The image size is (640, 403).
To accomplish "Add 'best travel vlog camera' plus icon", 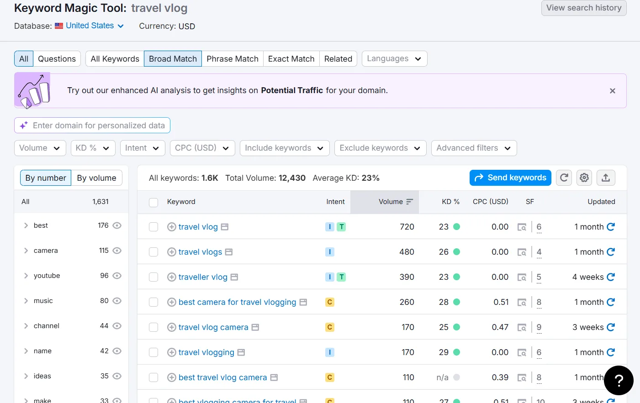I will (x=172, y=377).
